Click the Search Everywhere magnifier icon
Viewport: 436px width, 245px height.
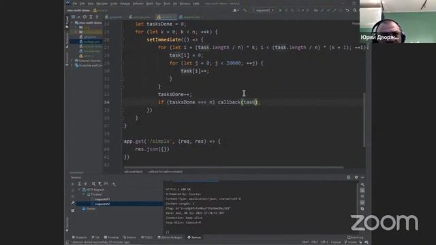click(x=355, y=10)
